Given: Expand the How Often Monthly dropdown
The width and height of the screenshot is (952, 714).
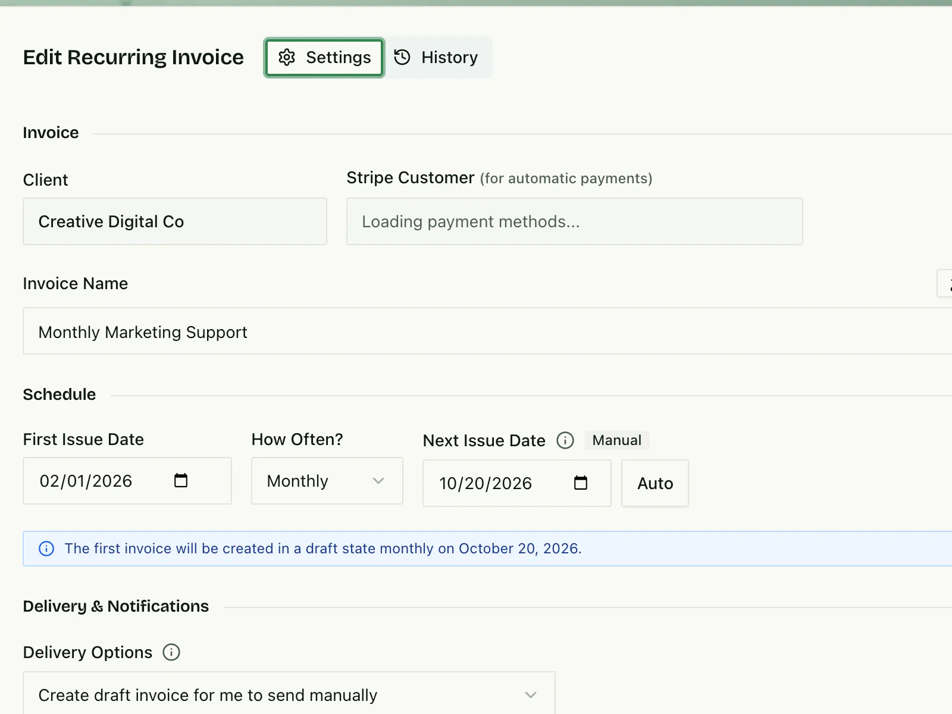Looking at the screenshot, I should pyautogui.click(x=327, y=481).
